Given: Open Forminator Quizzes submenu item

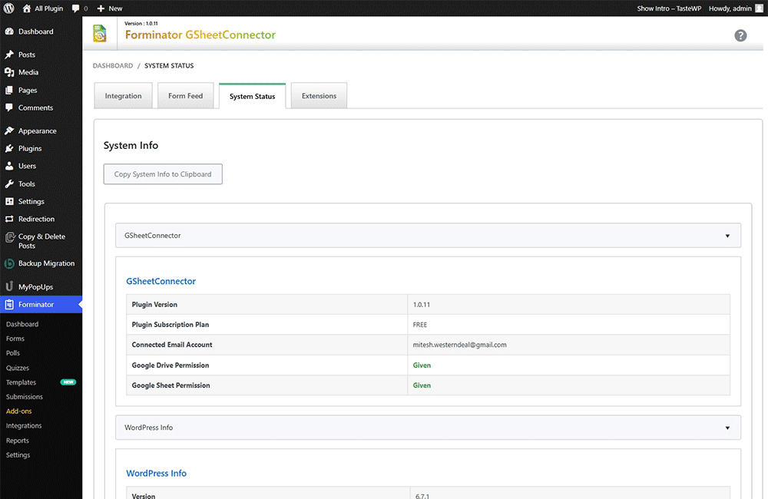Looking at the screenshot, I should [x=18, y=368].
